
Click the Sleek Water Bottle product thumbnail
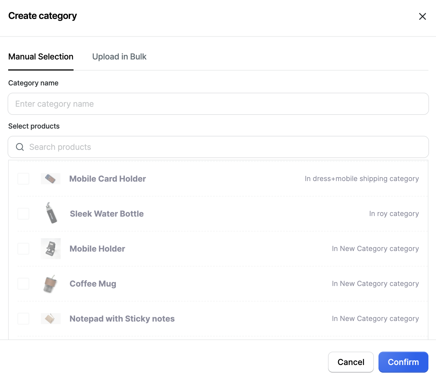[50, 213]
